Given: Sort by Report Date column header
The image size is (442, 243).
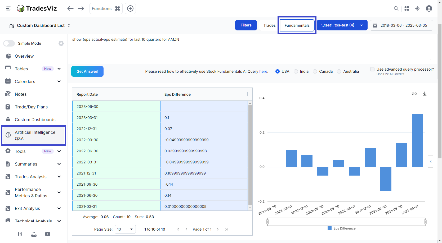Looking at the screenshot, I should coord(116,94).
